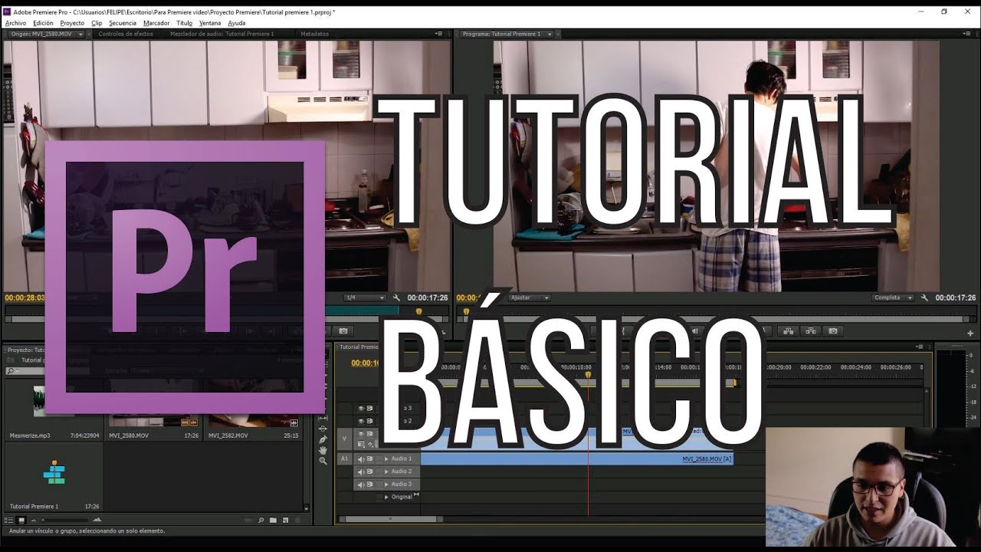This screenshot has width=981, height=552.
Task: Open Source monitor panel flyout menu
Action: [x=439, y=34]
